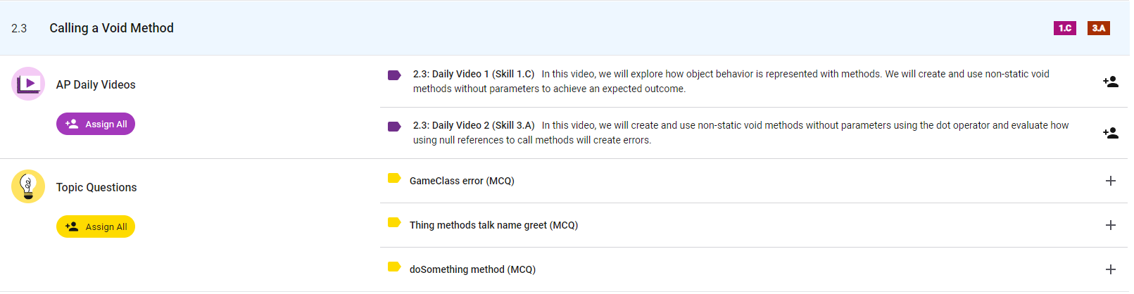Open 2.3: Daily Video 1 (Skill 1.C)
The image size is (1134, 294).
pos(473,74)
